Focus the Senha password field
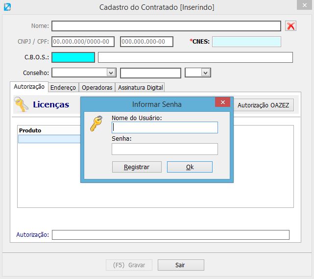This screenshot has height=279, width=314. pos(165,149)
